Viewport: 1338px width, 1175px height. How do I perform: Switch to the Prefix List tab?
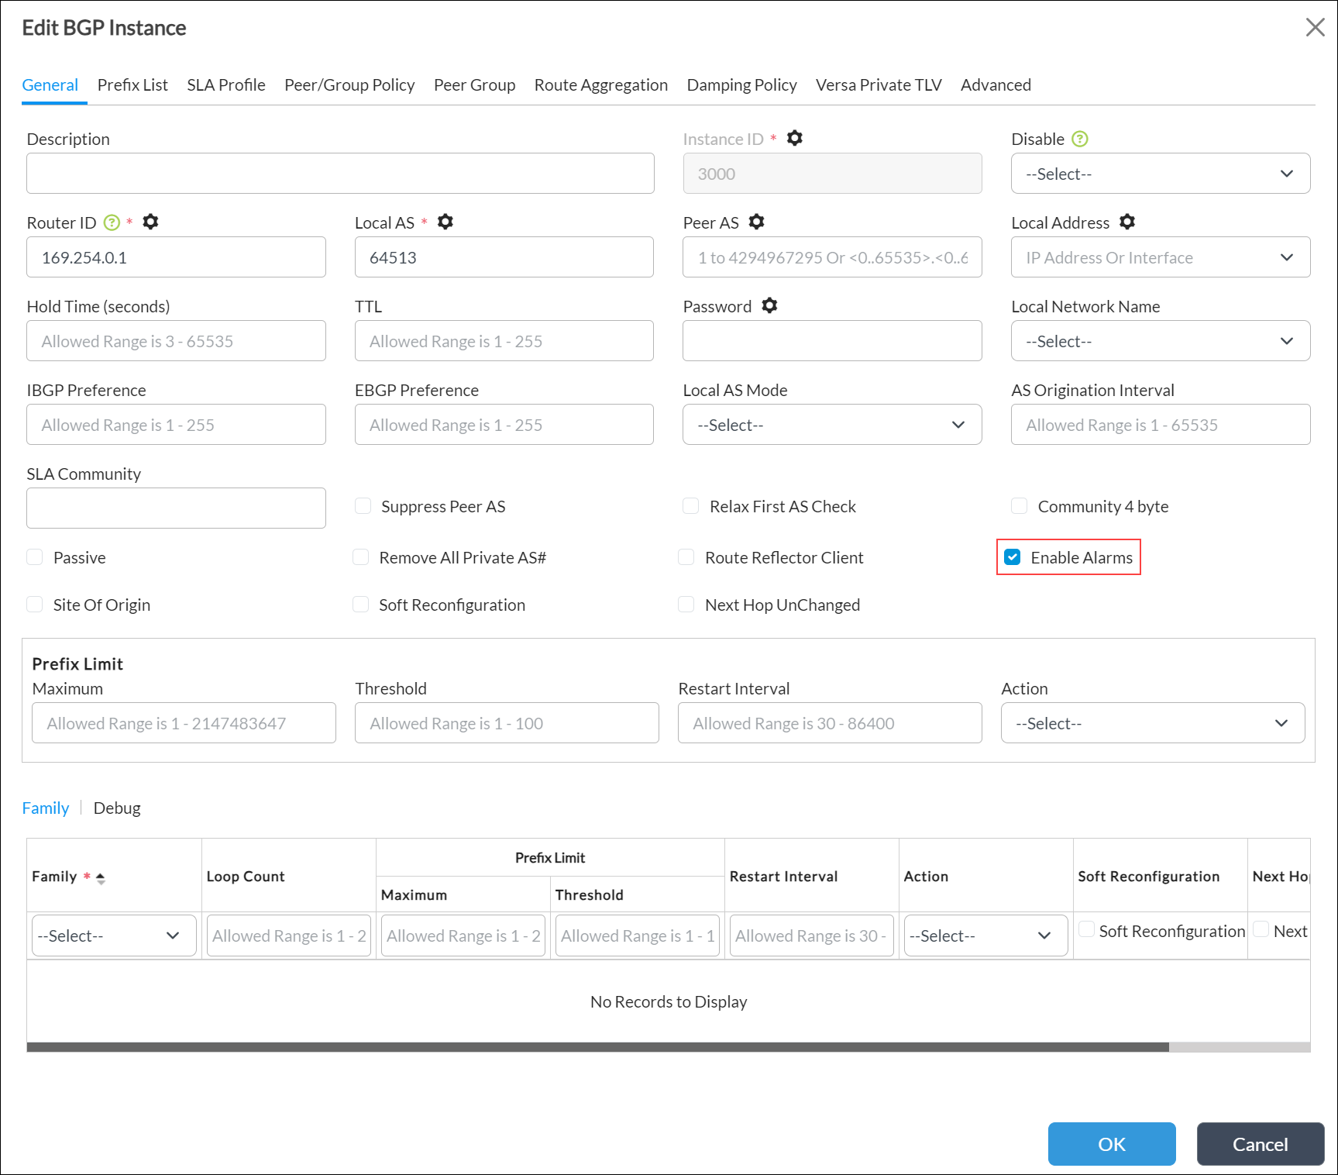(132, 85)
